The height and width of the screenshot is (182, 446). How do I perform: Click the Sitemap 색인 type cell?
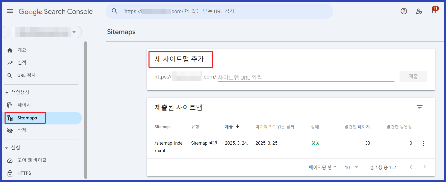(204, 143)
